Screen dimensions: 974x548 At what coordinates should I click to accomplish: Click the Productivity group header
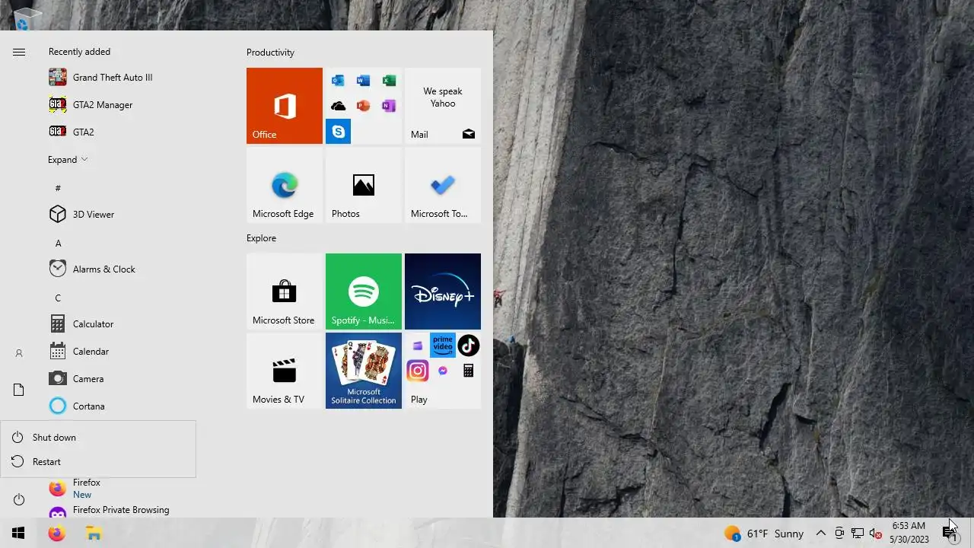(x=270, y=53)
